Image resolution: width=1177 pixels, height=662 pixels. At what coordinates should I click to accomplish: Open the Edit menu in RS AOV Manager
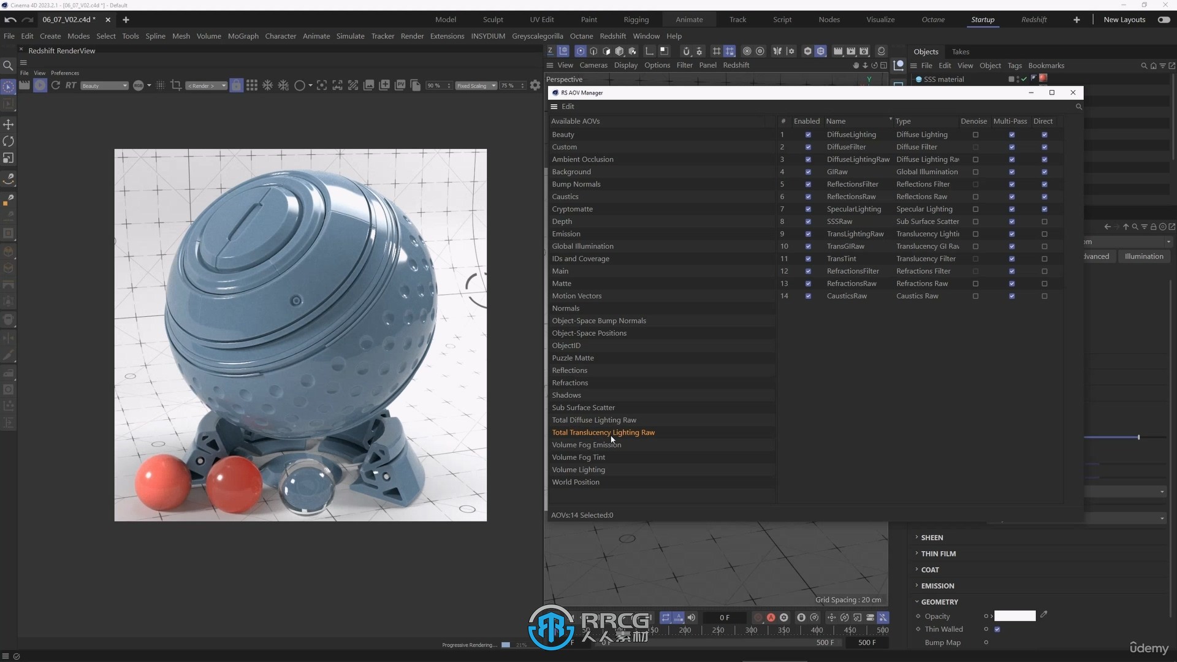568,107
